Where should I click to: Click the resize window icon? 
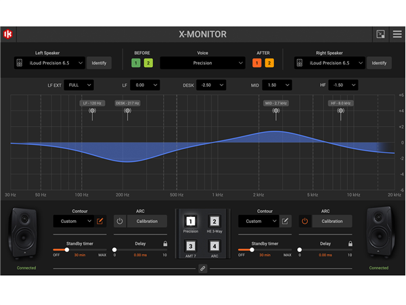click(x=381, y=34)
